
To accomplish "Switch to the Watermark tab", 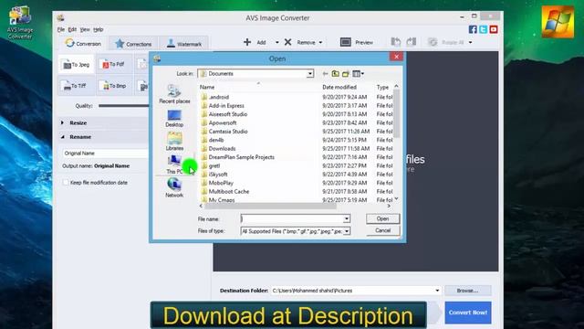I will tap(184, 44).
